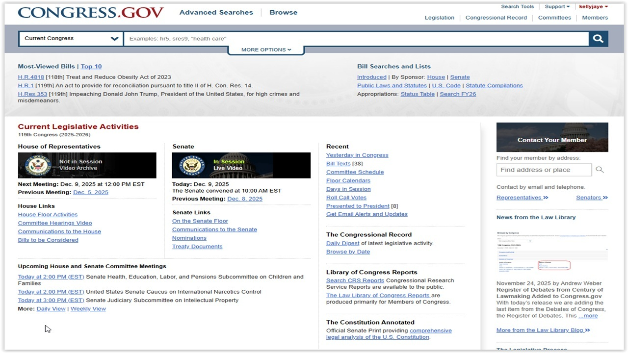Open the Browse menu

coord(283,12)
